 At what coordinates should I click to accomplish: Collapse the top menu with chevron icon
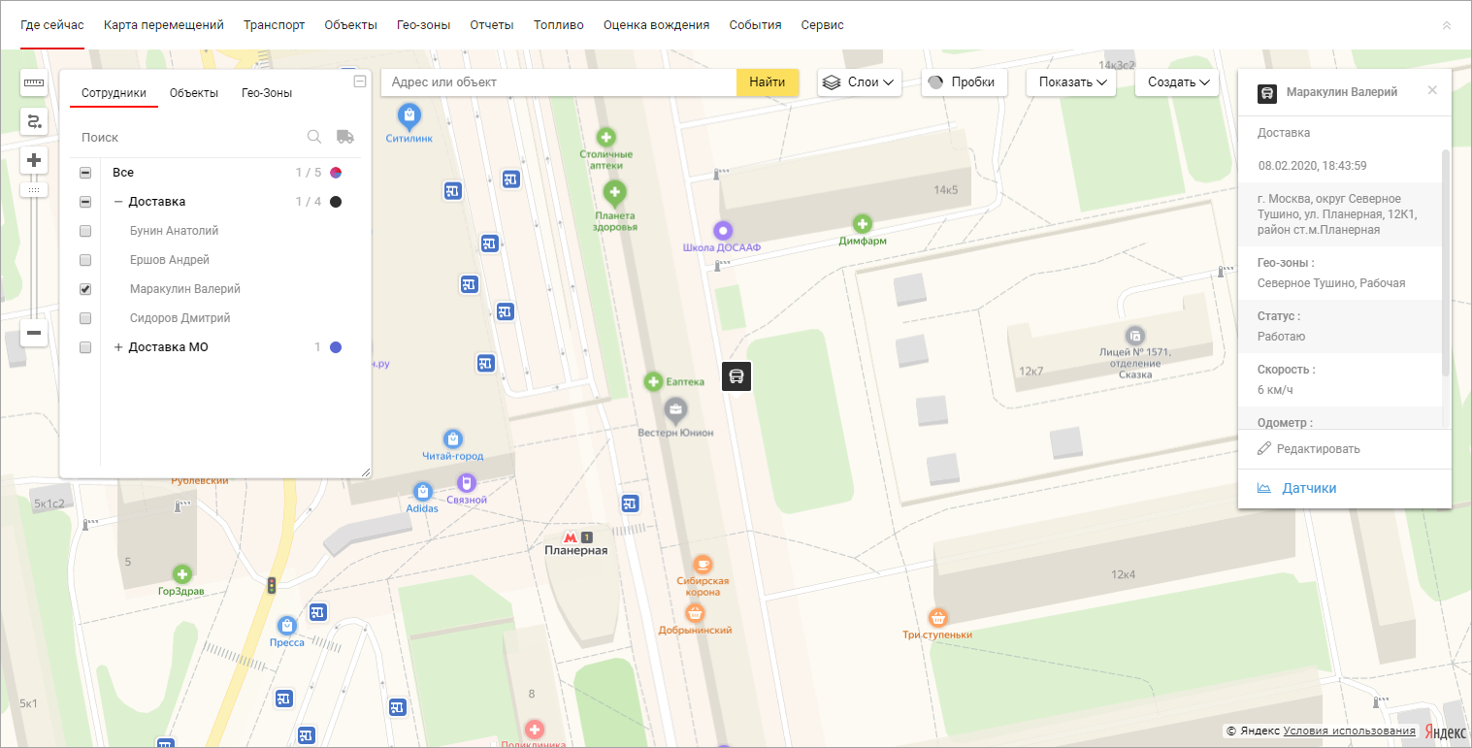pos(1447,25)
